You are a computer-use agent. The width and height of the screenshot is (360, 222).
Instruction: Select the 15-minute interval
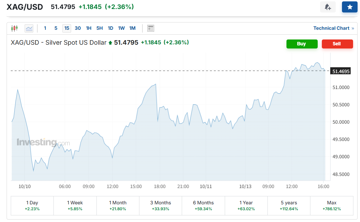[67, 28]
